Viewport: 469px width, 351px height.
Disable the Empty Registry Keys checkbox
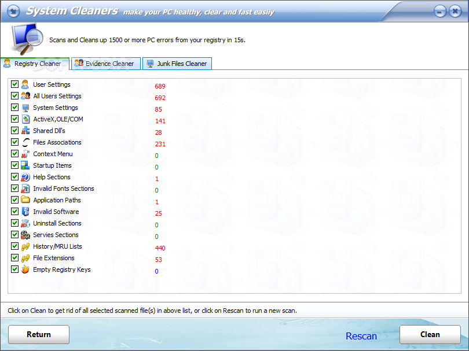pyautogui.click(x=14, y=269)
